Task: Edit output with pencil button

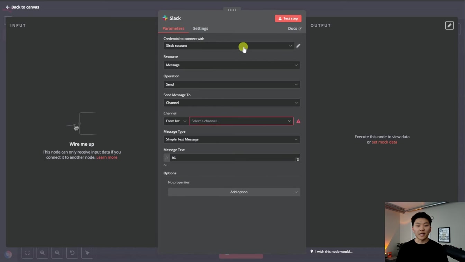Action: click(449, 25)
